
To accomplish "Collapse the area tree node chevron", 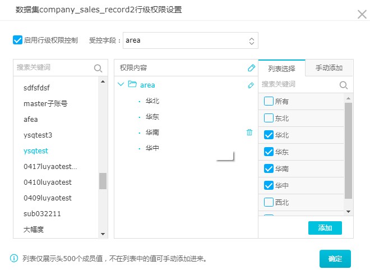I will (121, 84).
